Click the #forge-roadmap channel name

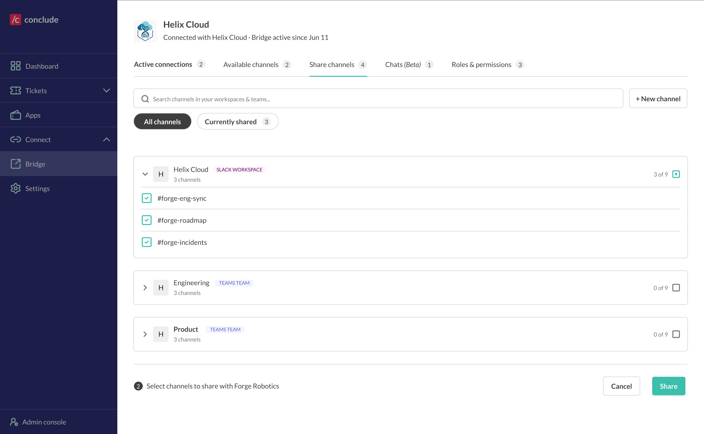click(182, 220)
